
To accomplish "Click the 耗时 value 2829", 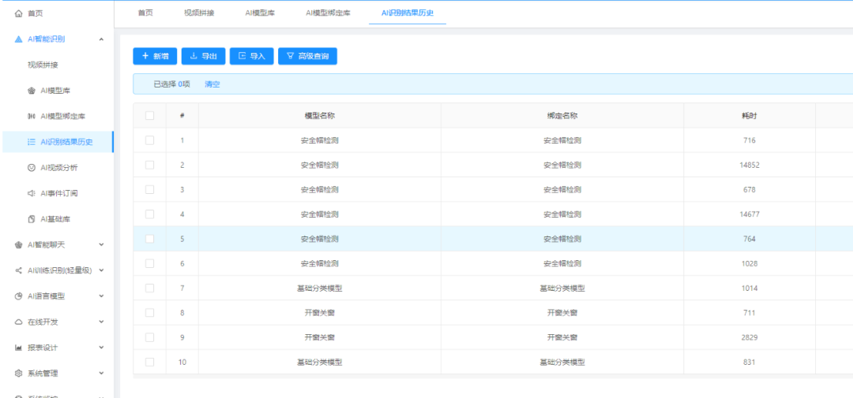I will pyautogui.click(x=749, y=338).
